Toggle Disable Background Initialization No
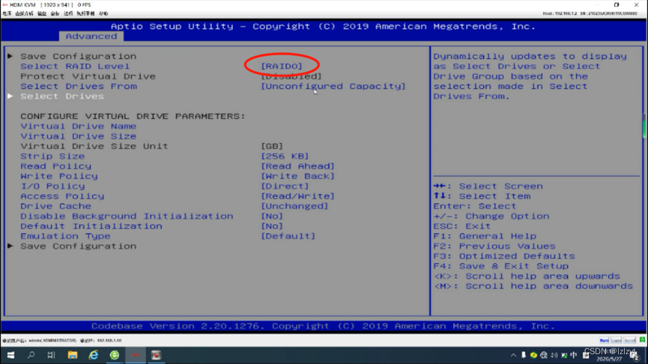 click(271, 216)
